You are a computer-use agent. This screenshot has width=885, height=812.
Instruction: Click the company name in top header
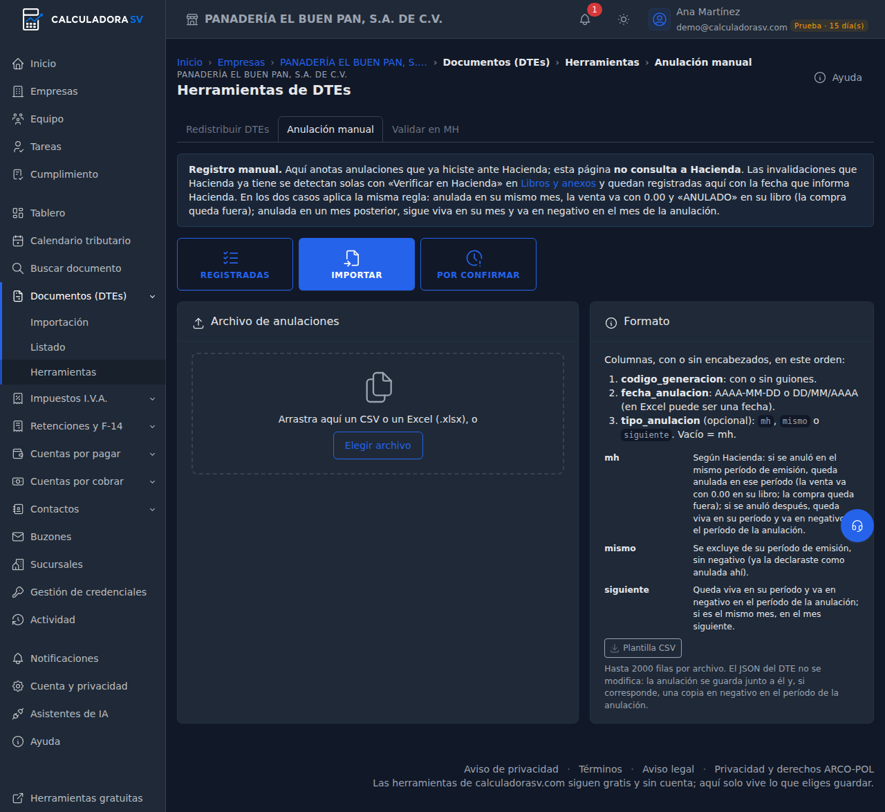click(324, 19)
